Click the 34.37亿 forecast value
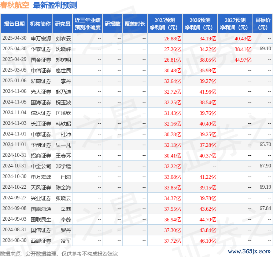The width and height of the screenshot is (273, 257). [x=173, y=198]
